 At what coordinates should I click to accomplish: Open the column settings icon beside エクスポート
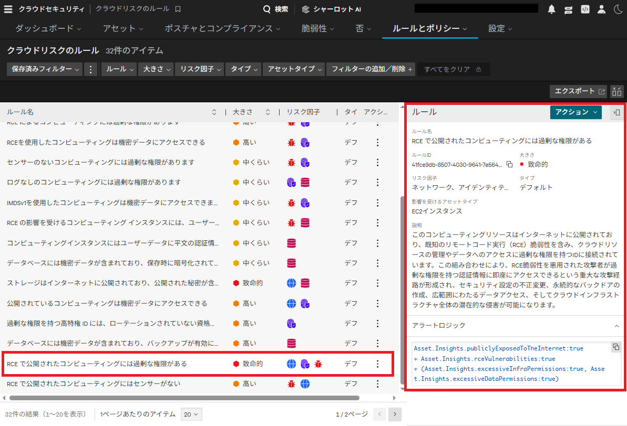[x=616, y=91]
